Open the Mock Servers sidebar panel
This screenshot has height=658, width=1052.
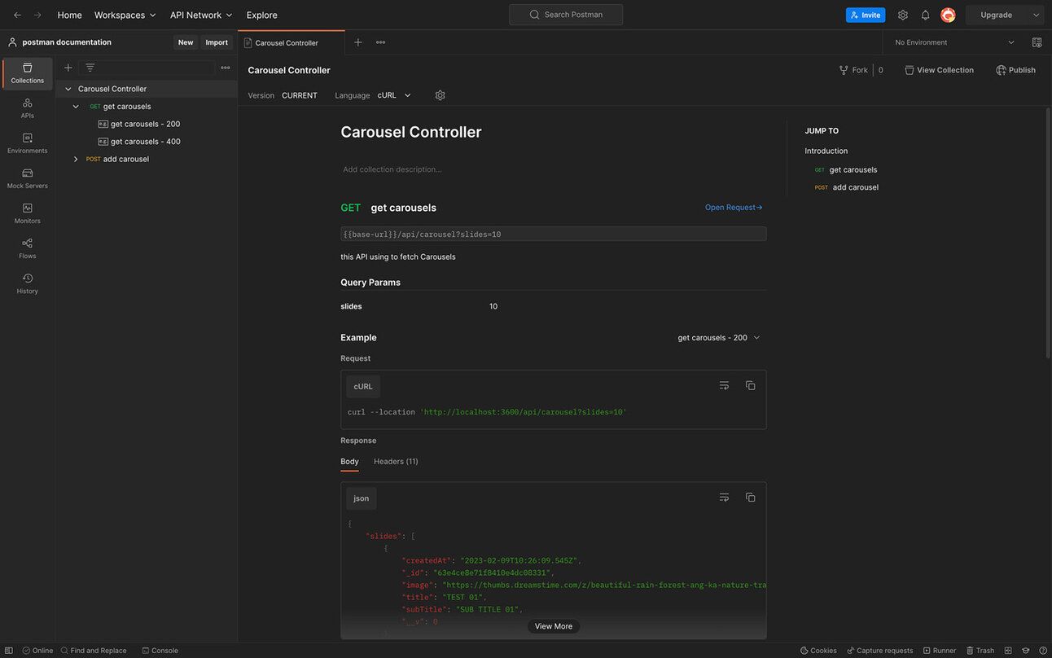tap(28, 178)
